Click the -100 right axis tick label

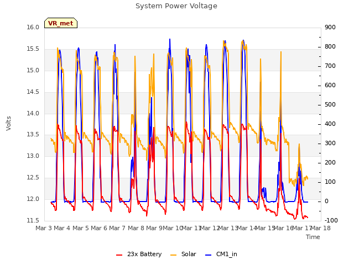click(x=331, y=220)
